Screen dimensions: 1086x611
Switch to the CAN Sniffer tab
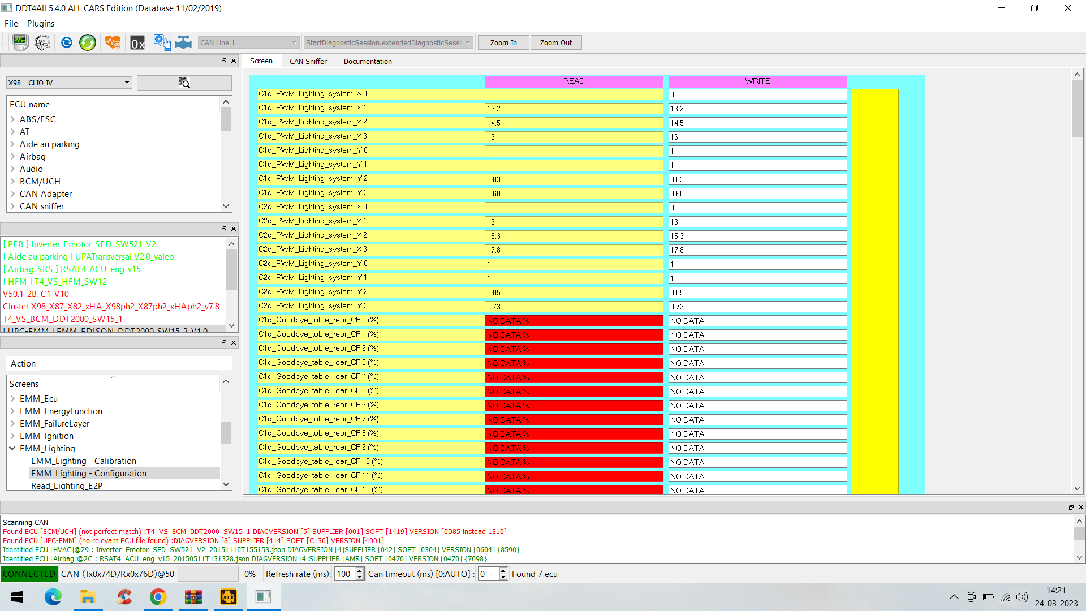click(308, 61)
